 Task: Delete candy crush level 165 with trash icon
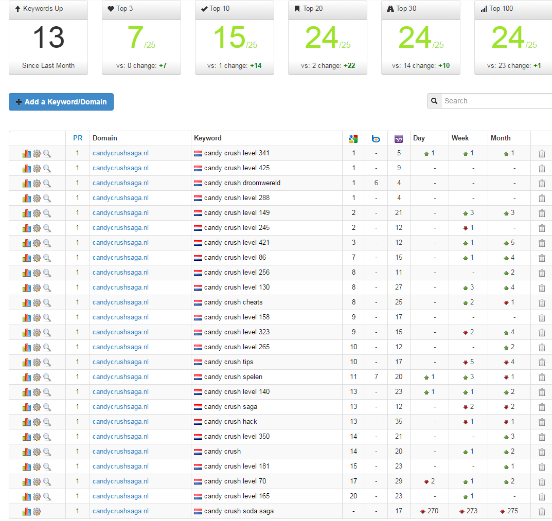tap(542, 497)
